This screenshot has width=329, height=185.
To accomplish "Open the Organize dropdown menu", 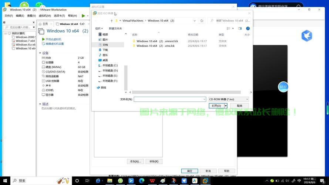I will tap(98, 28).
